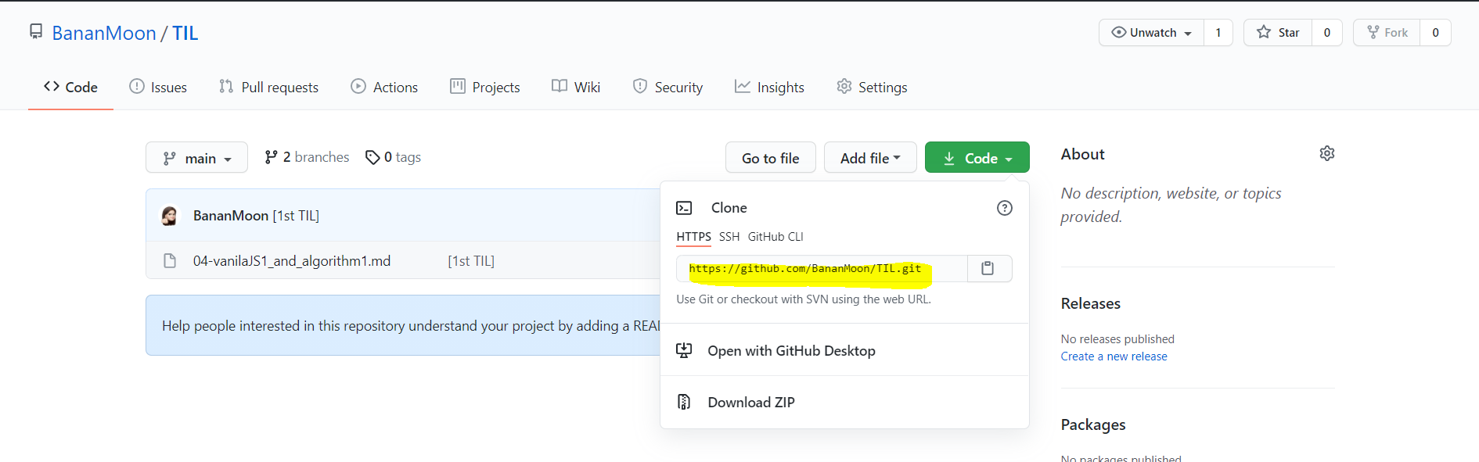Click Create a new release link
Screen dimensions: 1479x462
click(1114, 356)
